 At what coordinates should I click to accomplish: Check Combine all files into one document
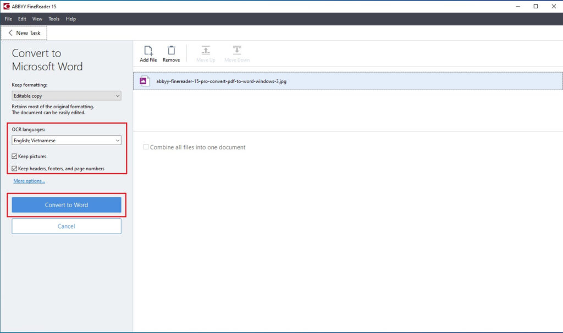146,147
